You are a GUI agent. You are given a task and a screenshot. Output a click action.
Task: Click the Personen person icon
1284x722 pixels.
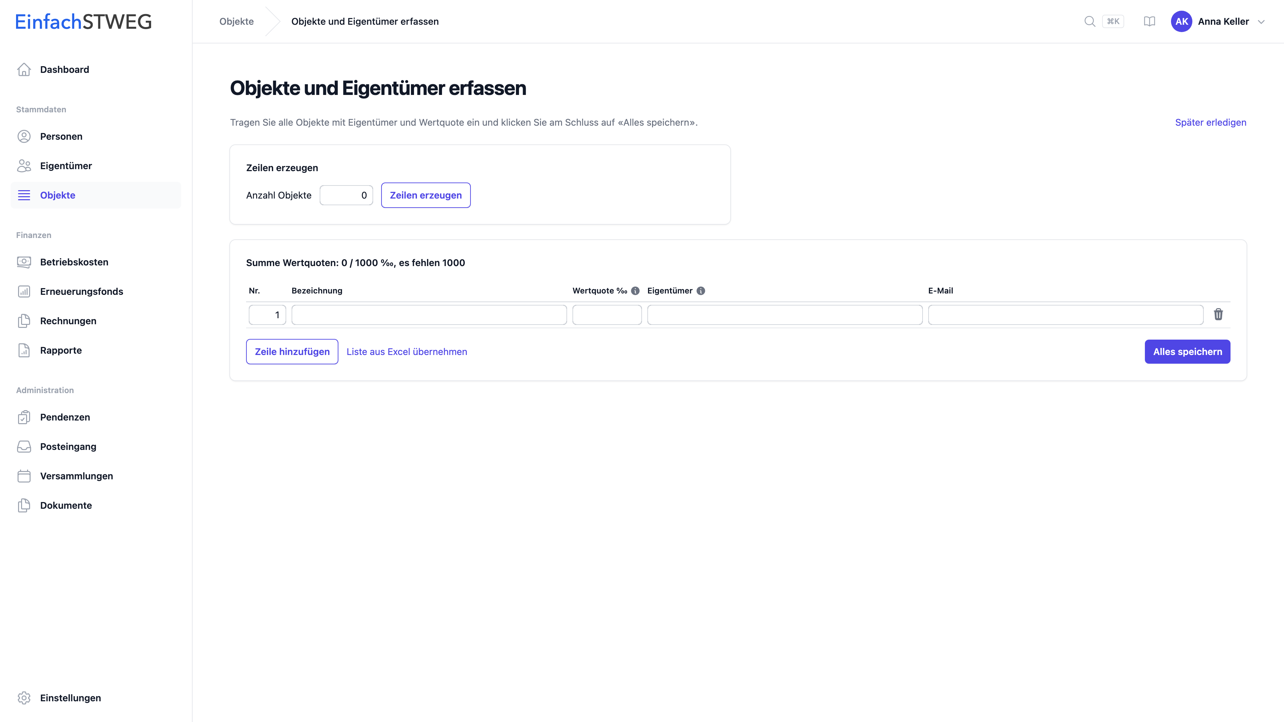24,136
